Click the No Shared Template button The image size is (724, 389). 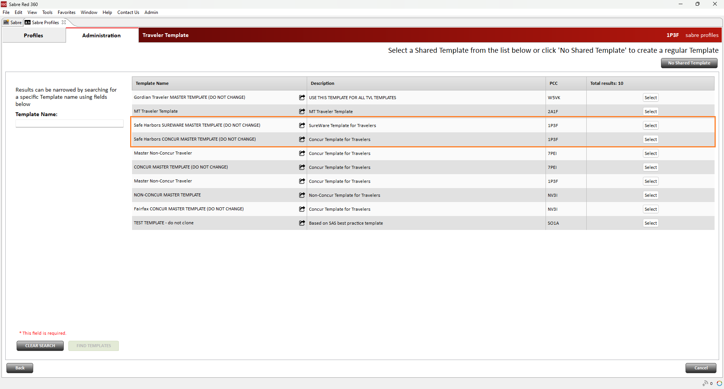click(689, 63)
